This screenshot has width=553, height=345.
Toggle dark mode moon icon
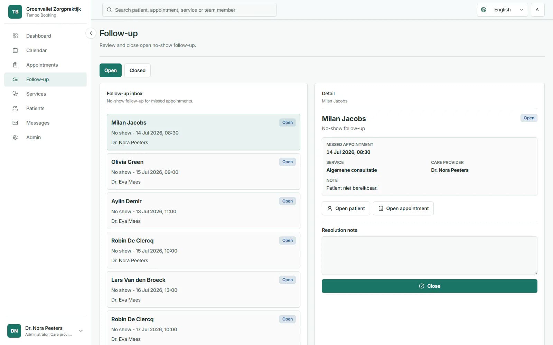(538, 10)
